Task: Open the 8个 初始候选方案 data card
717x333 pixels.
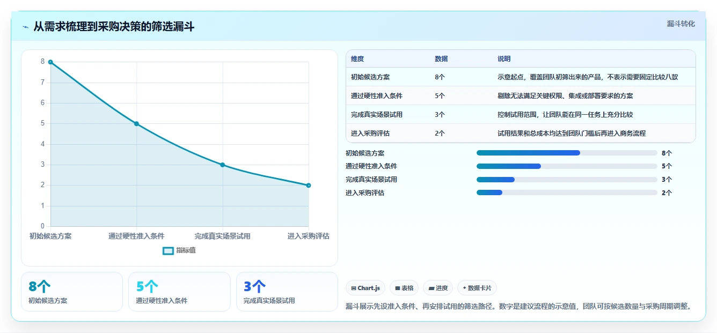Action: 72,292
